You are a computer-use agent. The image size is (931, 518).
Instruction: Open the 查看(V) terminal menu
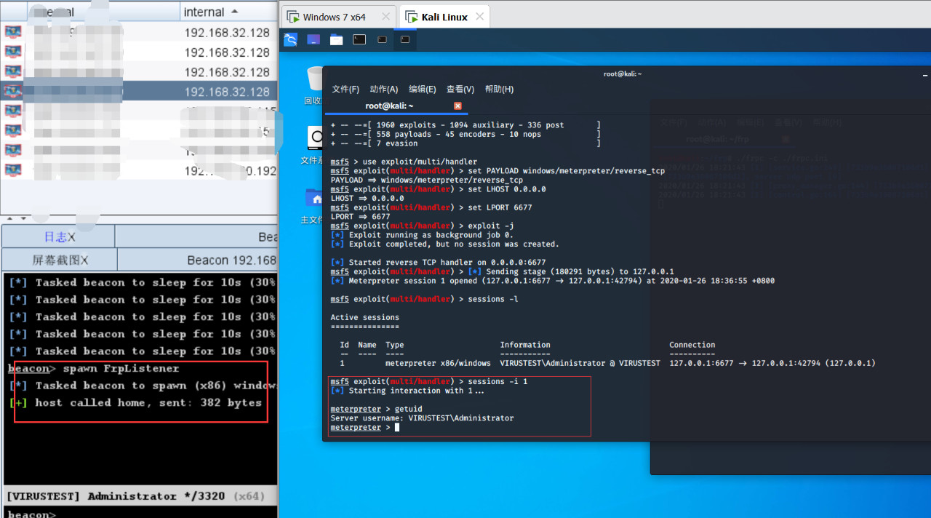coord(460,89)
